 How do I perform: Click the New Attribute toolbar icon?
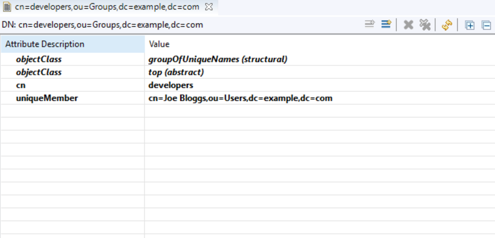point(386,25)
